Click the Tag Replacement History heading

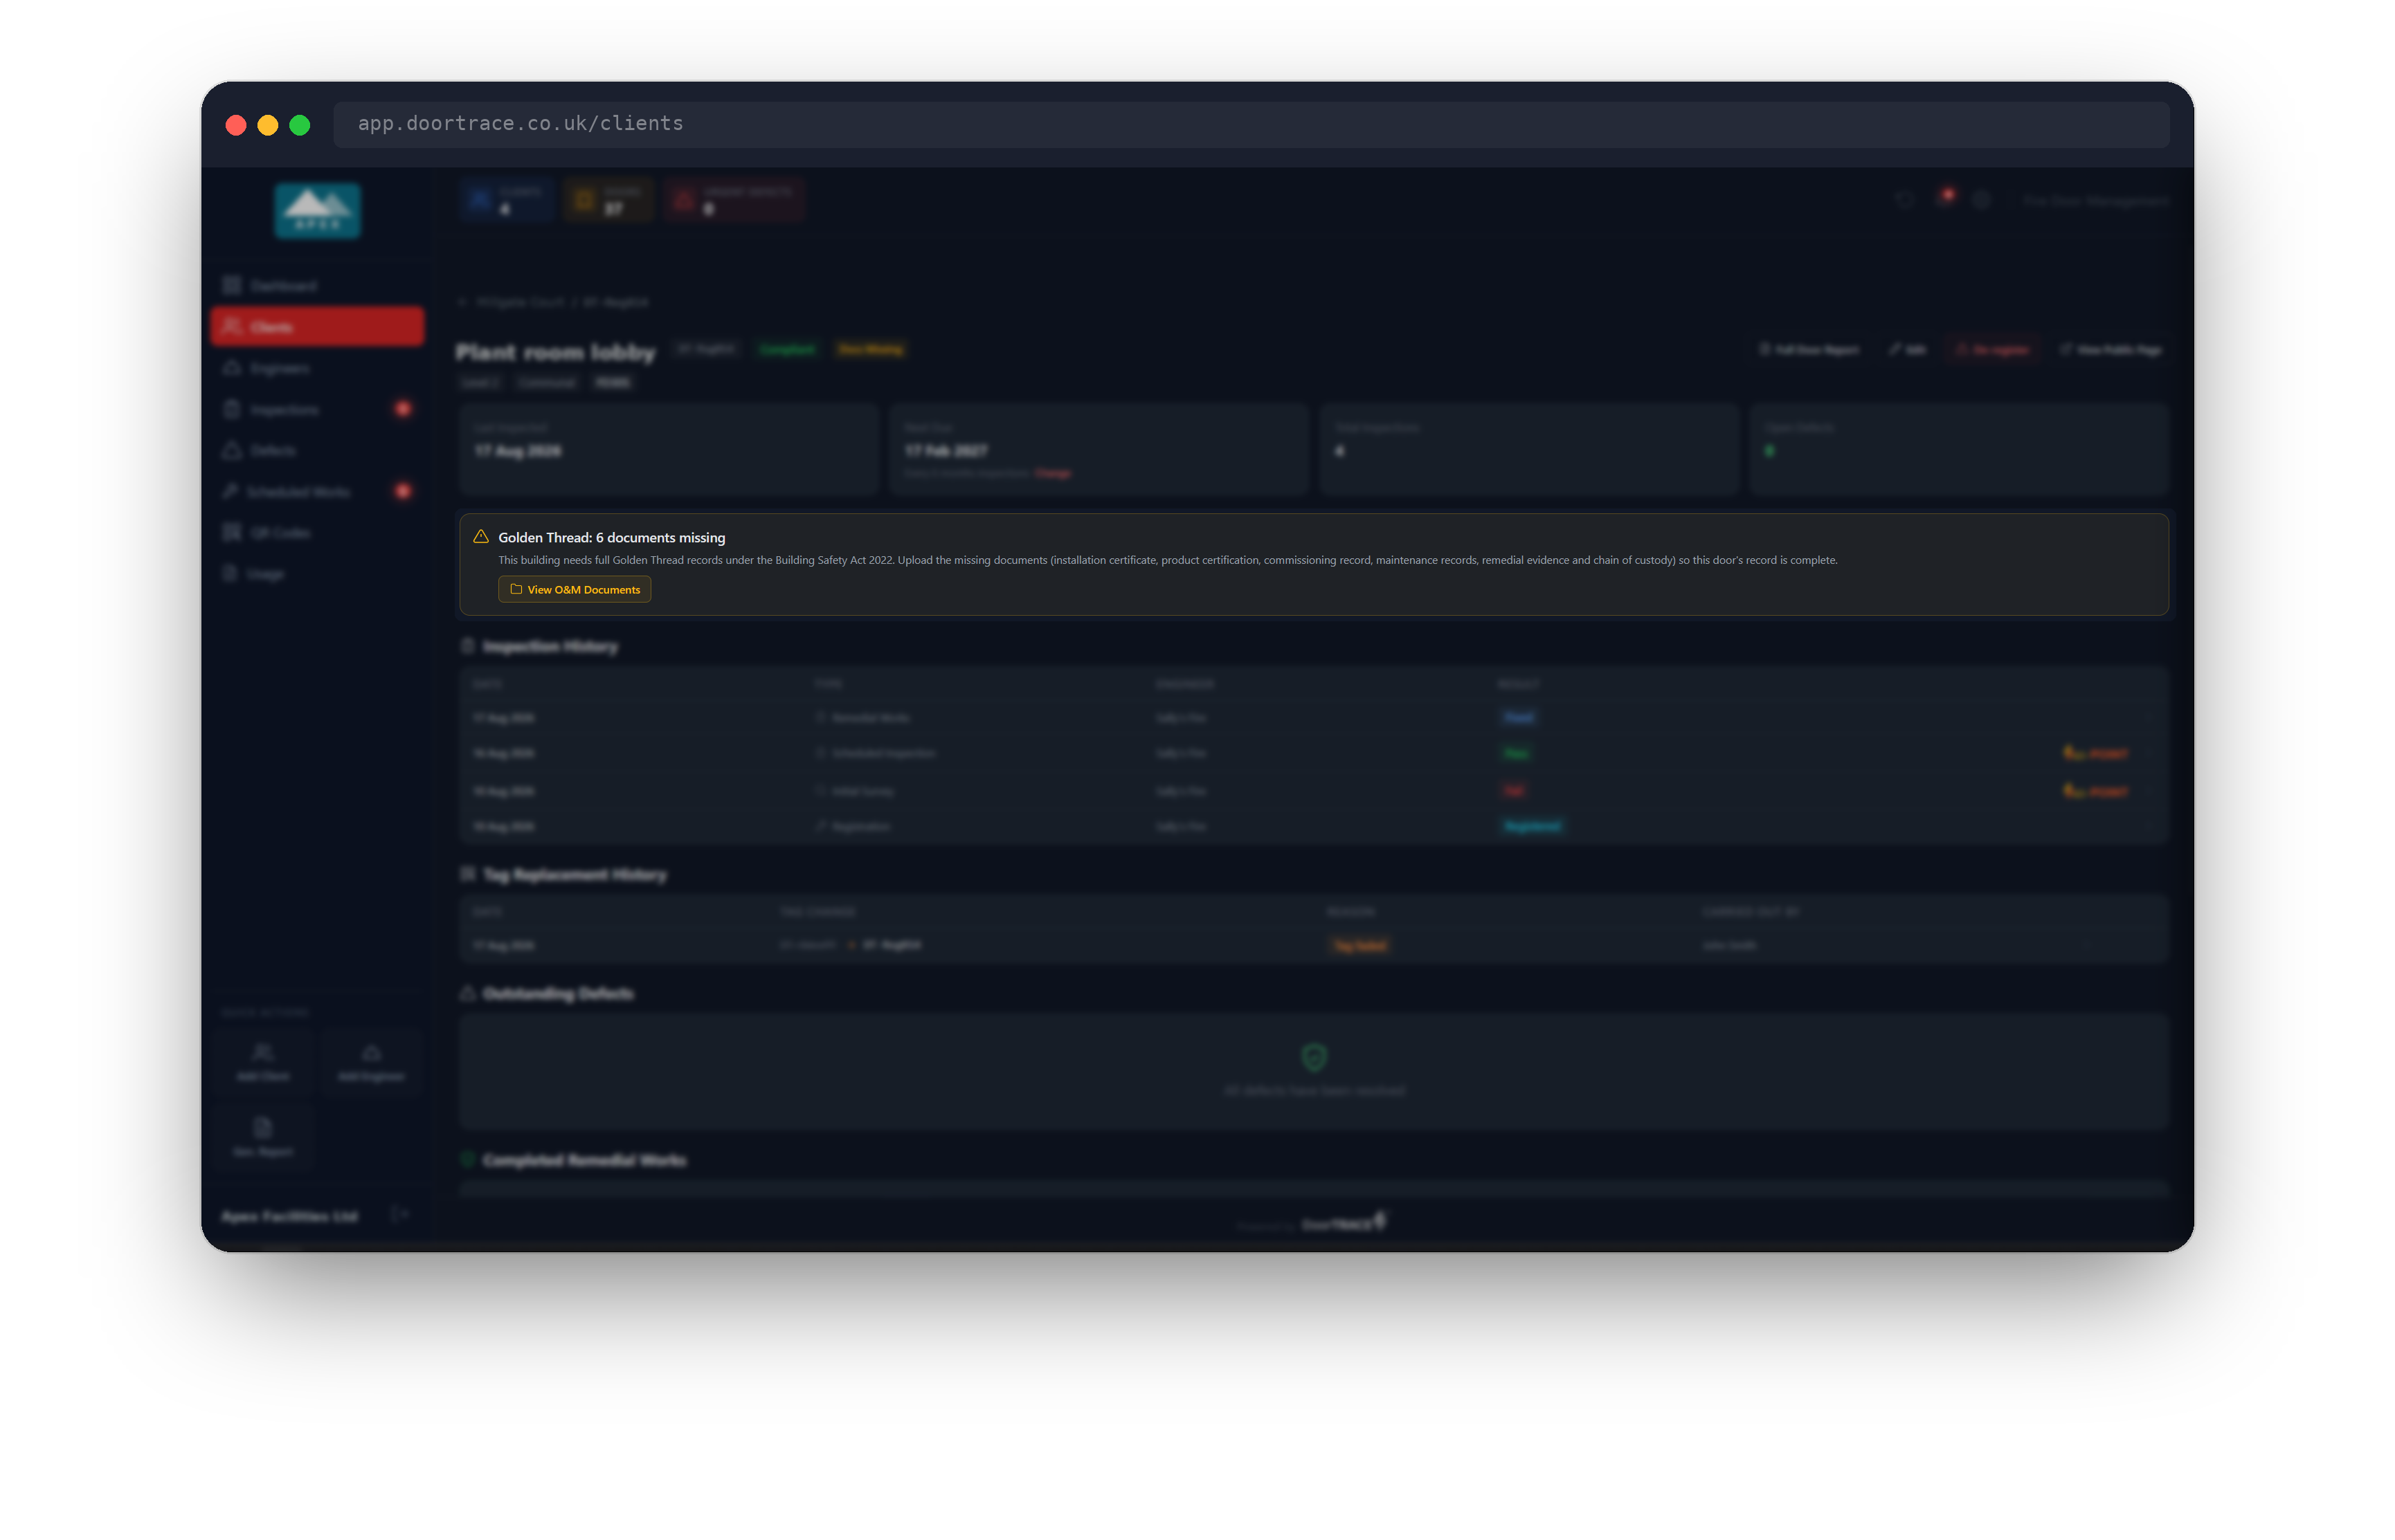(575, 875)
